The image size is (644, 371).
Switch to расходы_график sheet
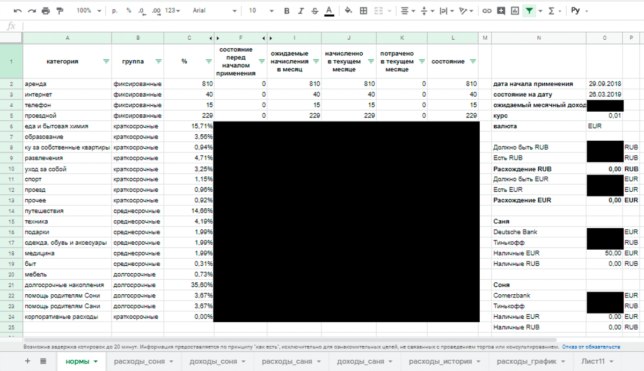click(x=531, y=361)
